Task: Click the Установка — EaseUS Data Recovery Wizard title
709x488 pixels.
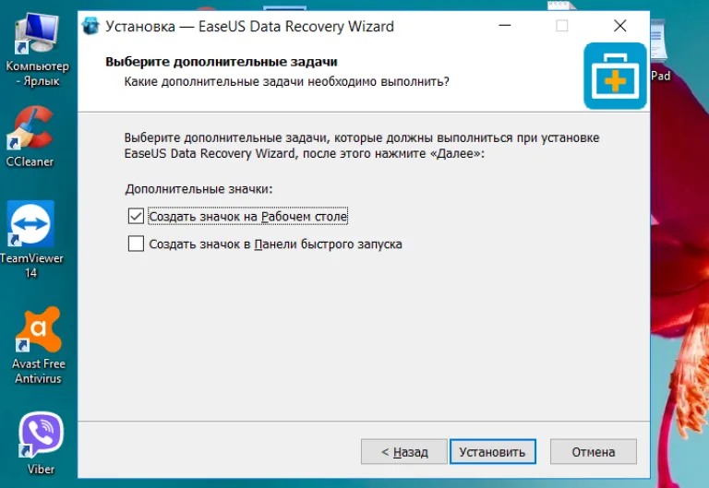Action: point(249,26)
